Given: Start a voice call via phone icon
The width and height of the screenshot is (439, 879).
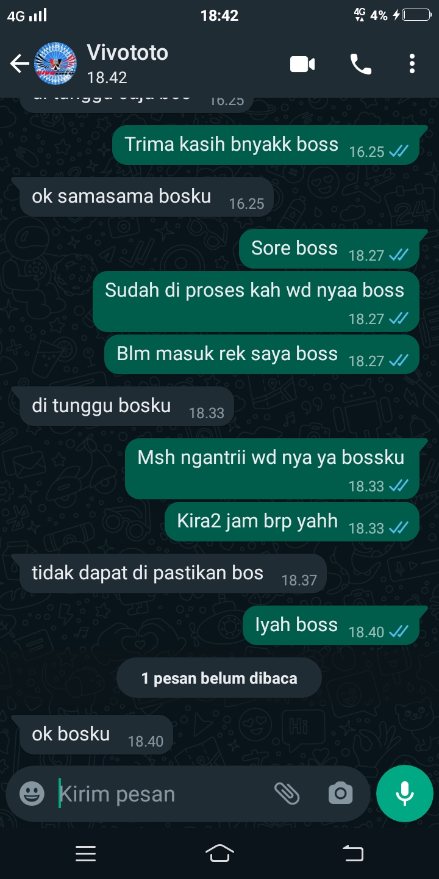Looking at the screenshot, I should 360,63.
